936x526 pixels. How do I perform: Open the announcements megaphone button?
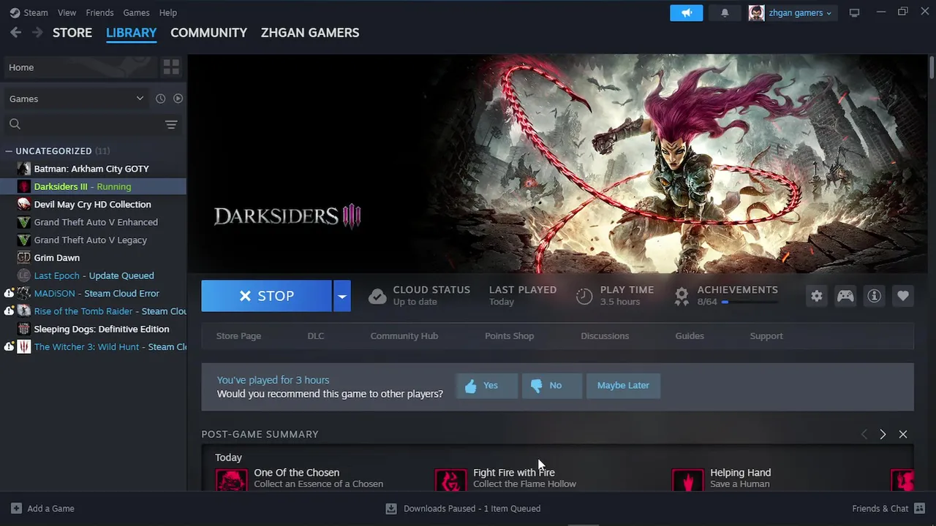point(686,12)
